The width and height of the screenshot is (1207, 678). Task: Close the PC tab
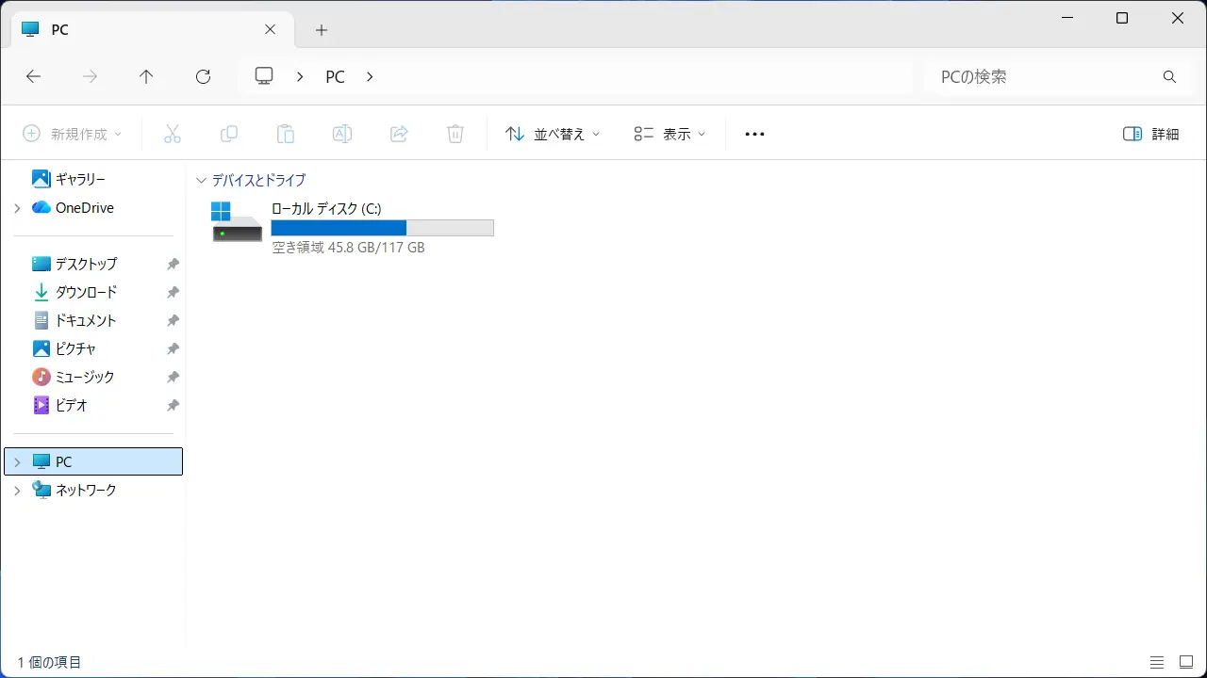pyautogui.click(x=270, y=29)
